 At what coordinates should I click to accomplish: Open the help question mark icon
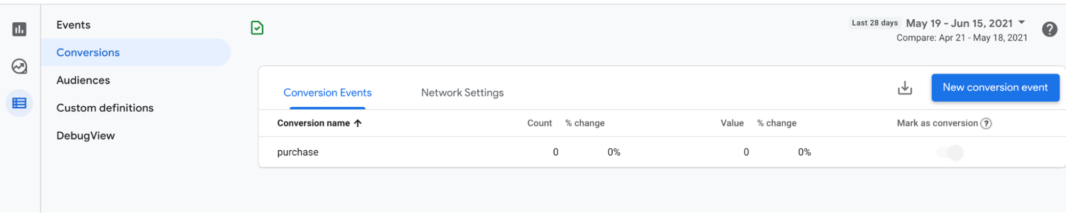(x=1049, y=29)
